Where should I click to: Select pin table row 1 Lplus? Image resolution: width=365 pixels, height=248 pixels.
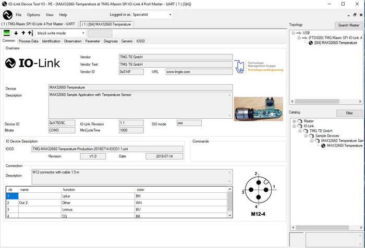click(x=117, y=196)
